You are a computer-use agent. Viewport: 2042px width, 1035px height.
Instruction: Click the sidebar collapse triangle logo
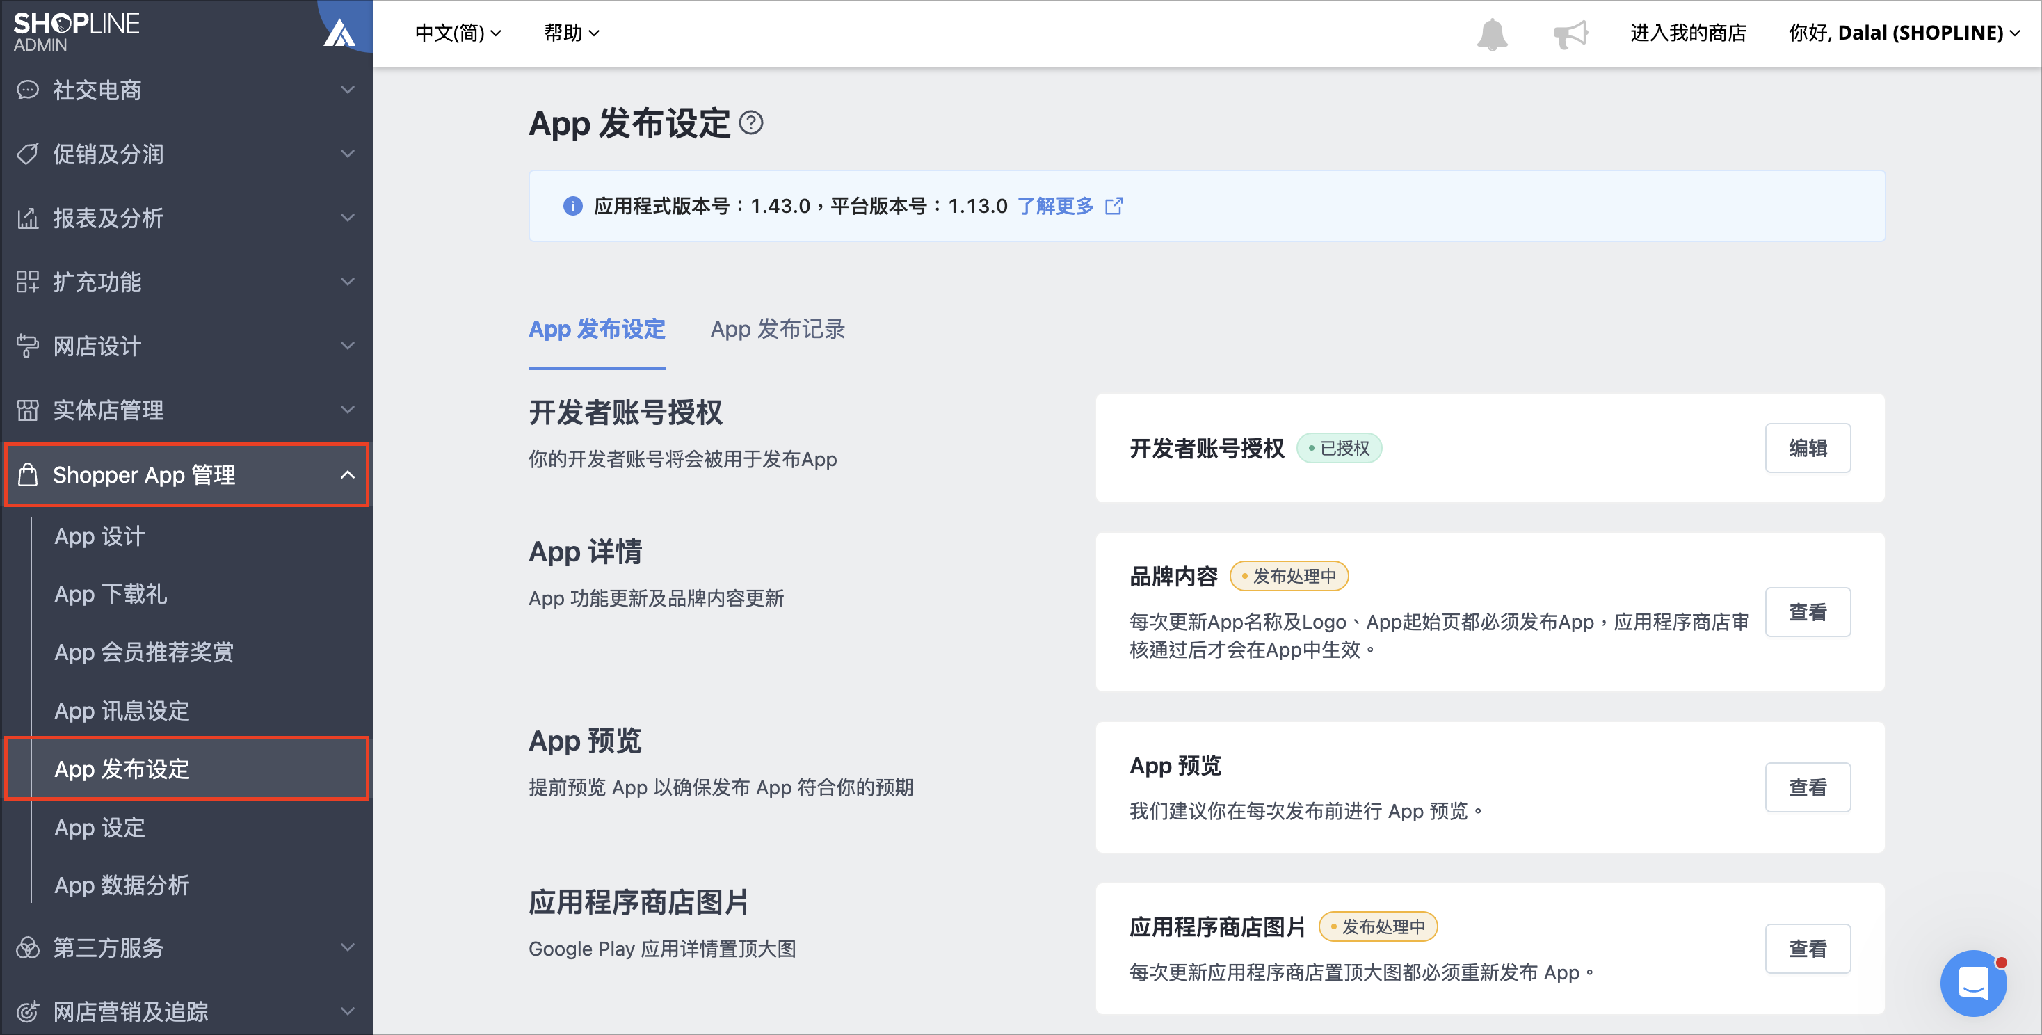tap(339, 33)
